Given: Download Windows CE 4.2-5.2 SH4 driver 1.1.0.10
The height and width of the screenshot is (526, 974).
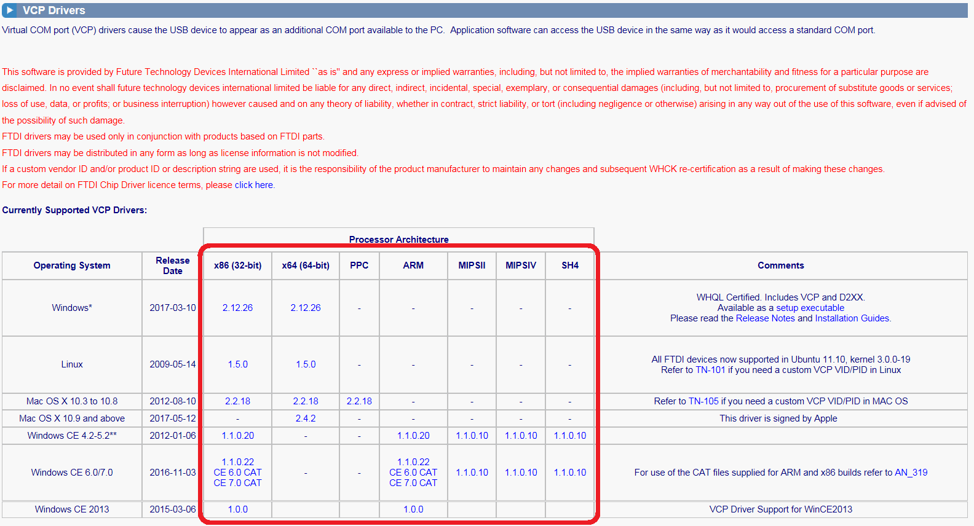Looking at the screenshot, I should click(570, 436).
